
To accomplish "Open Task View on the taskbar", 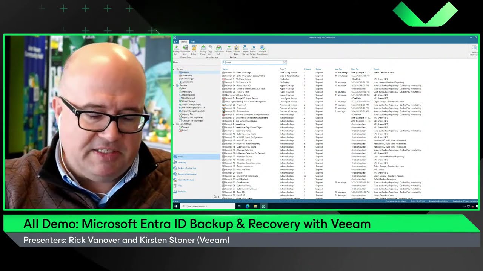I will (240, 206).
